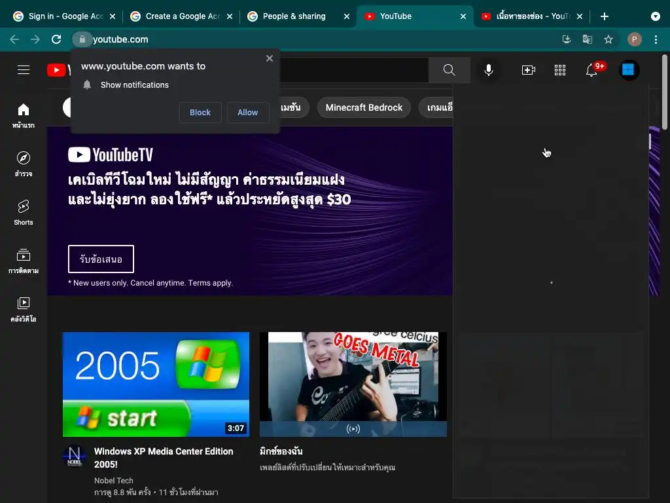Open YouTube account avatar menu
670x503 pixels.
(629, 69)
